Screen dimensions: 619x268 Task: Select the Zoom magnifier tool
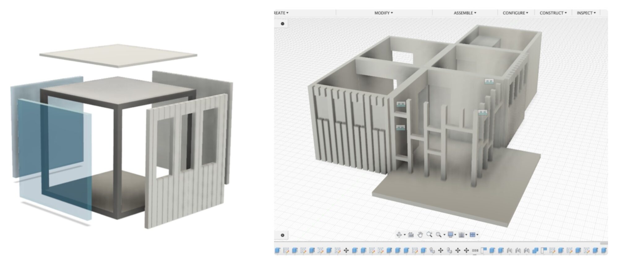[x=429, y=235]
